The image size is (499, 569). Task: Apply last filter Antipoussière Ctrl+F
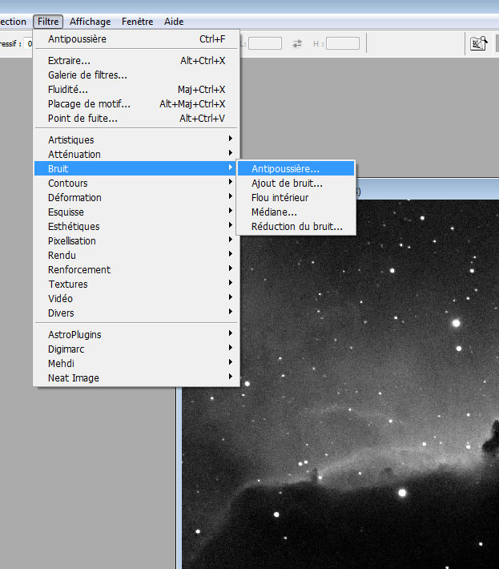point(136,38)
